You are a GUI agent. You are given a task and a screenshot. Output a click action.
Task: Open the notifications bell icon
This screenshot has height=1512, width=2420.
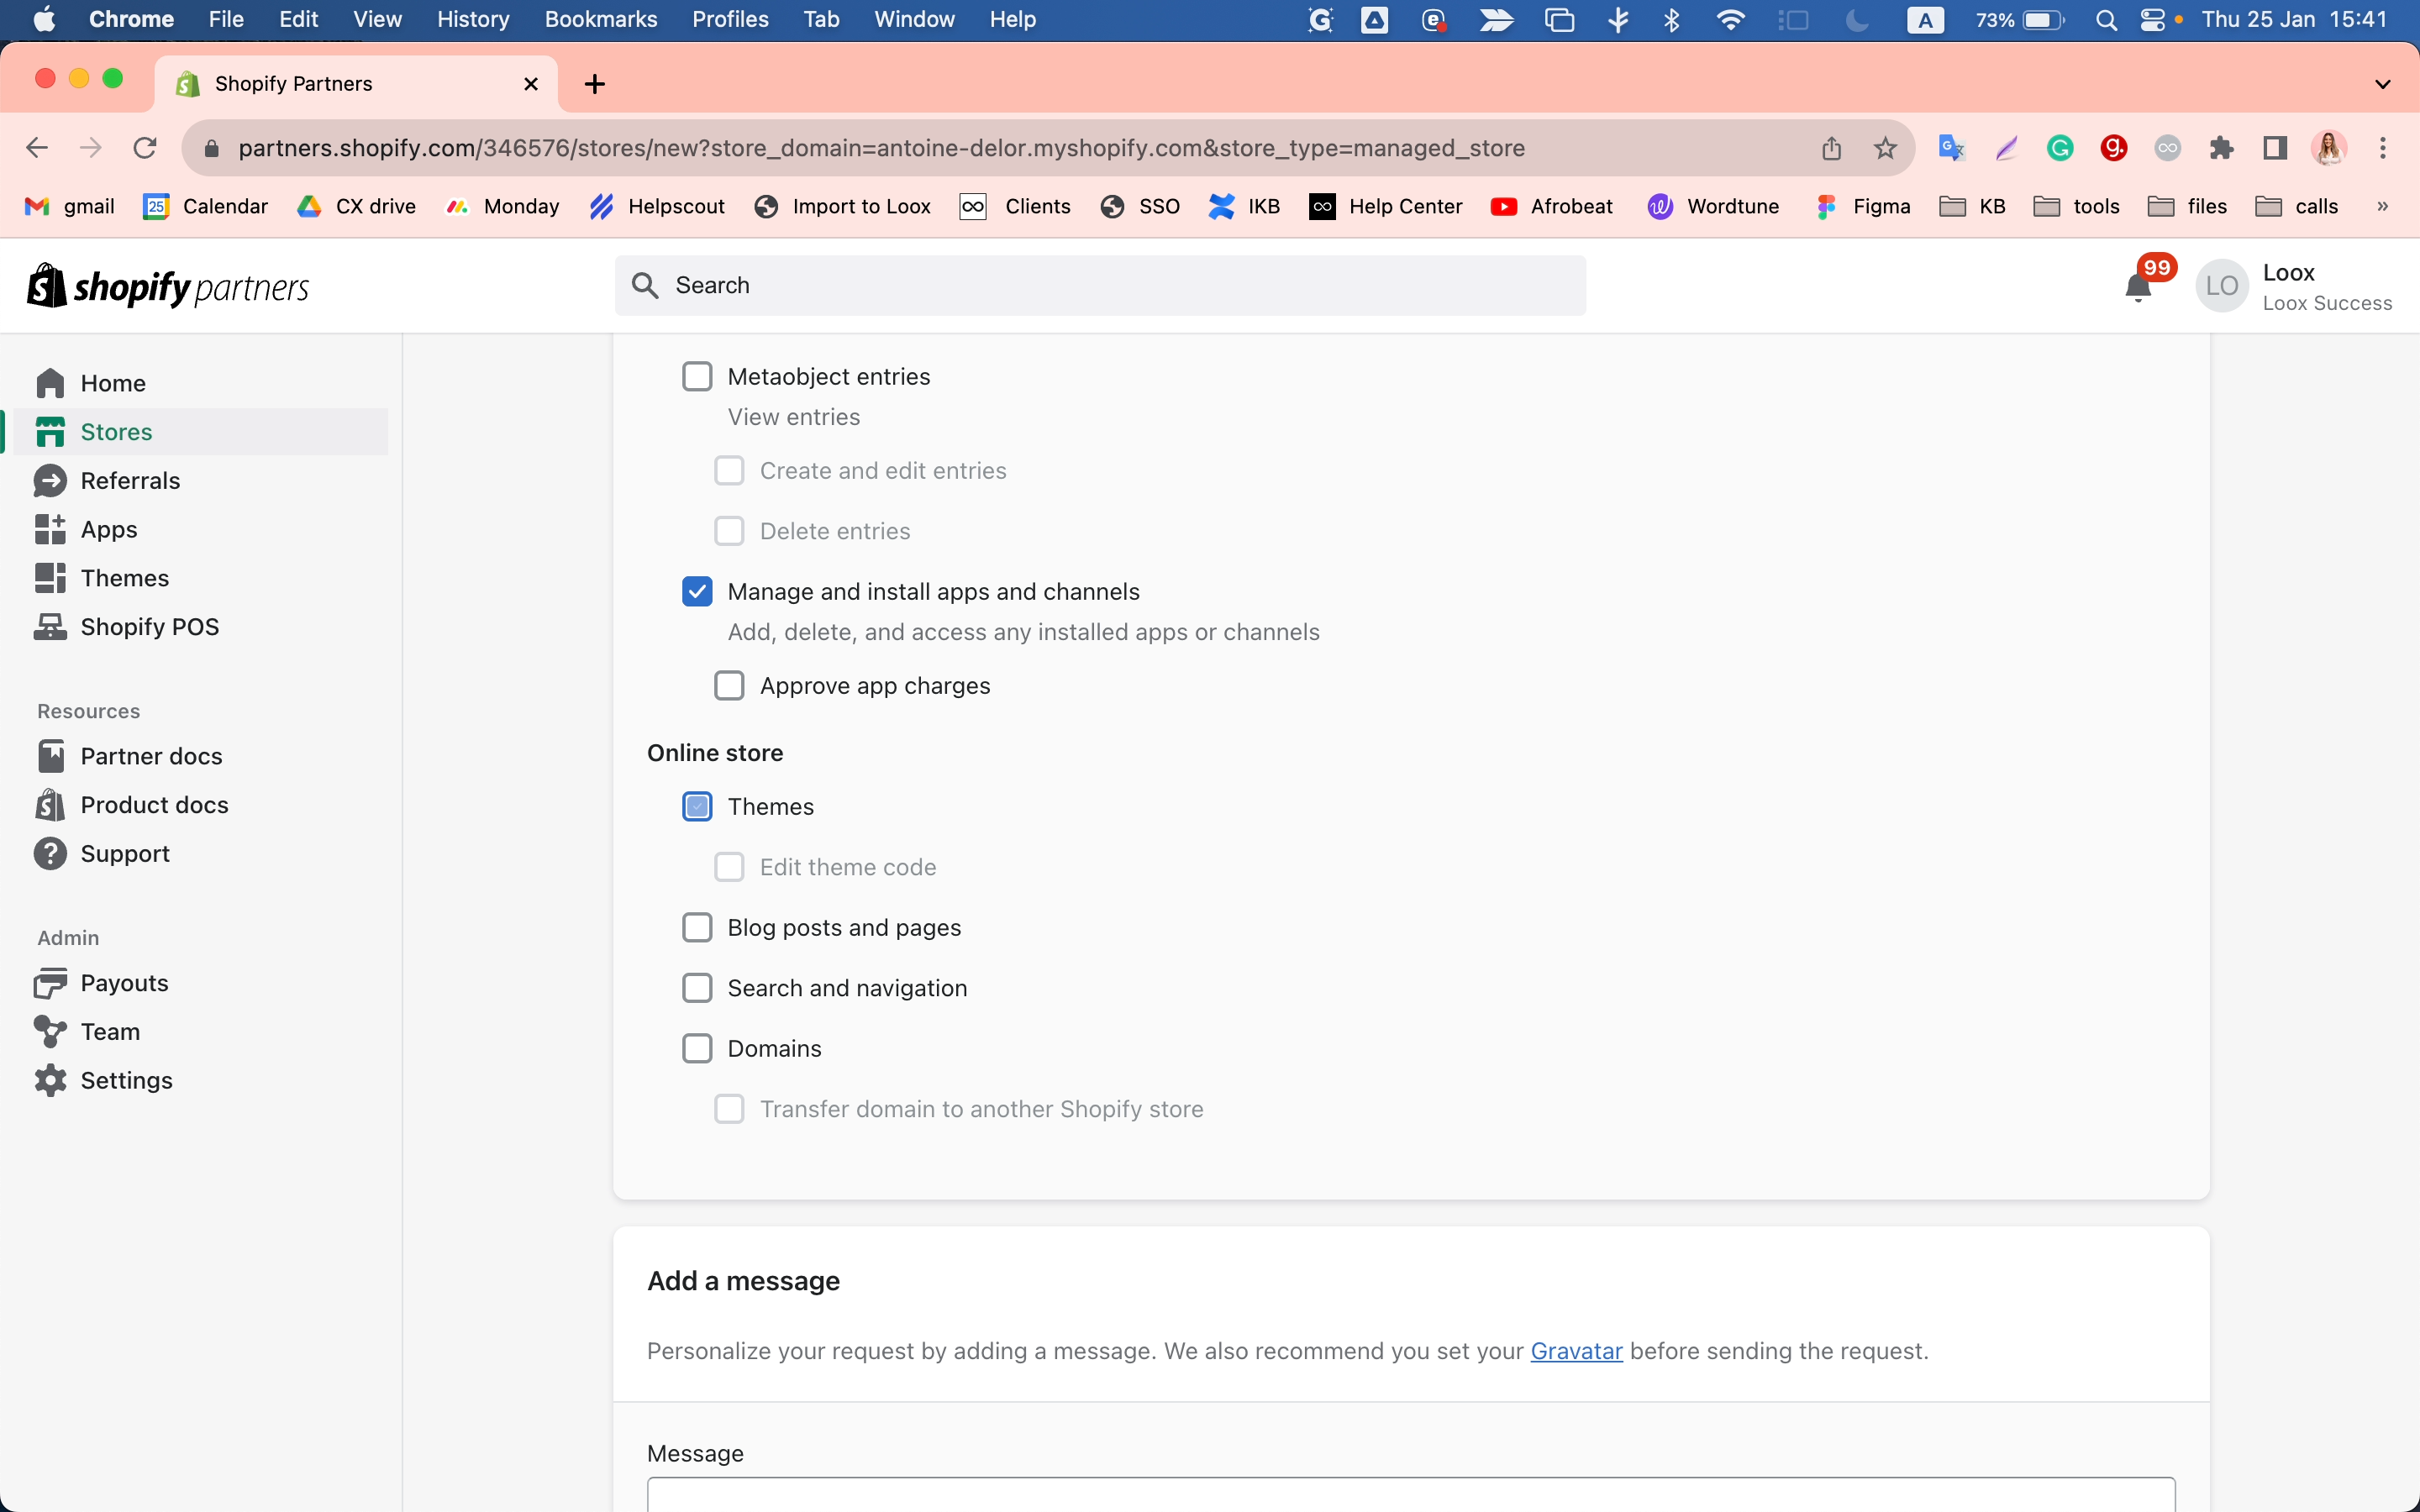[2137, 288]
